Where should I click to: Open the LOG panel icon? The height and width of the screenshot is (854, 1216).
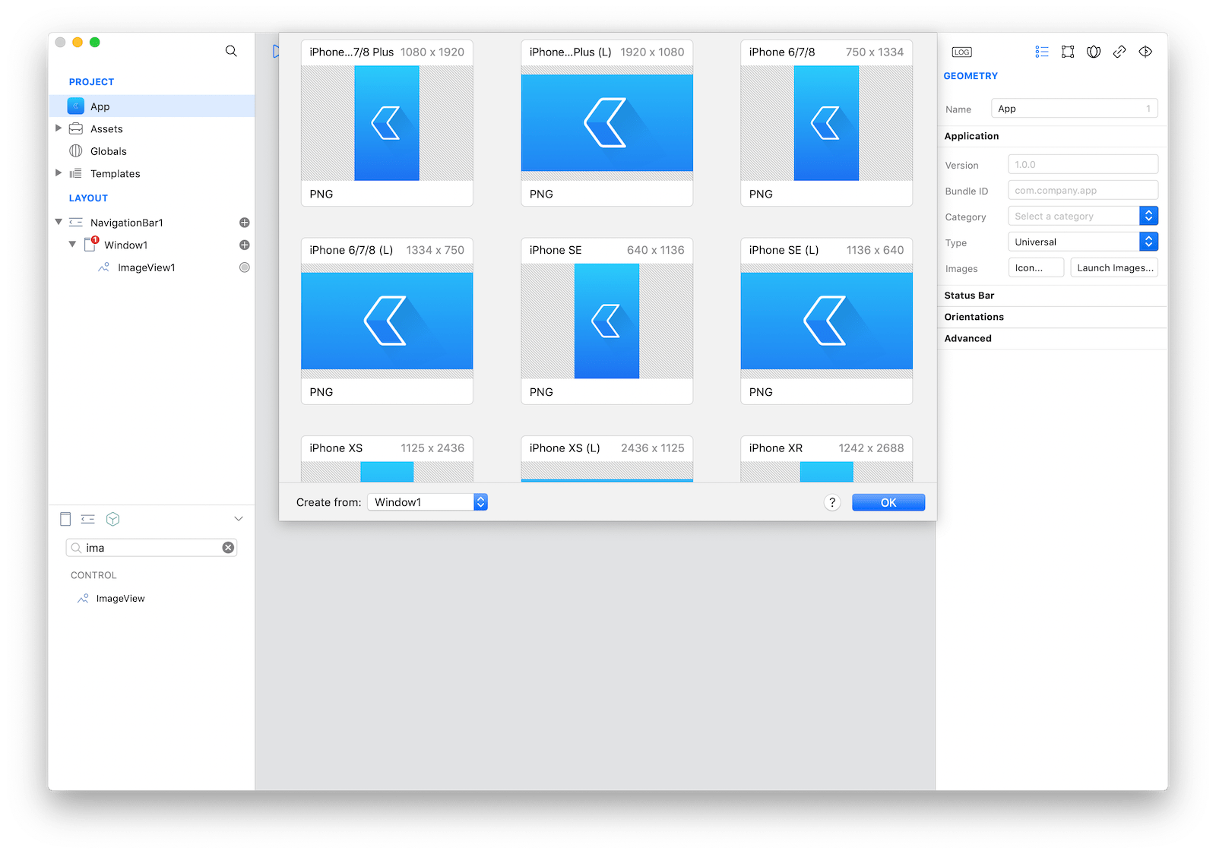(x=961, y=52)
